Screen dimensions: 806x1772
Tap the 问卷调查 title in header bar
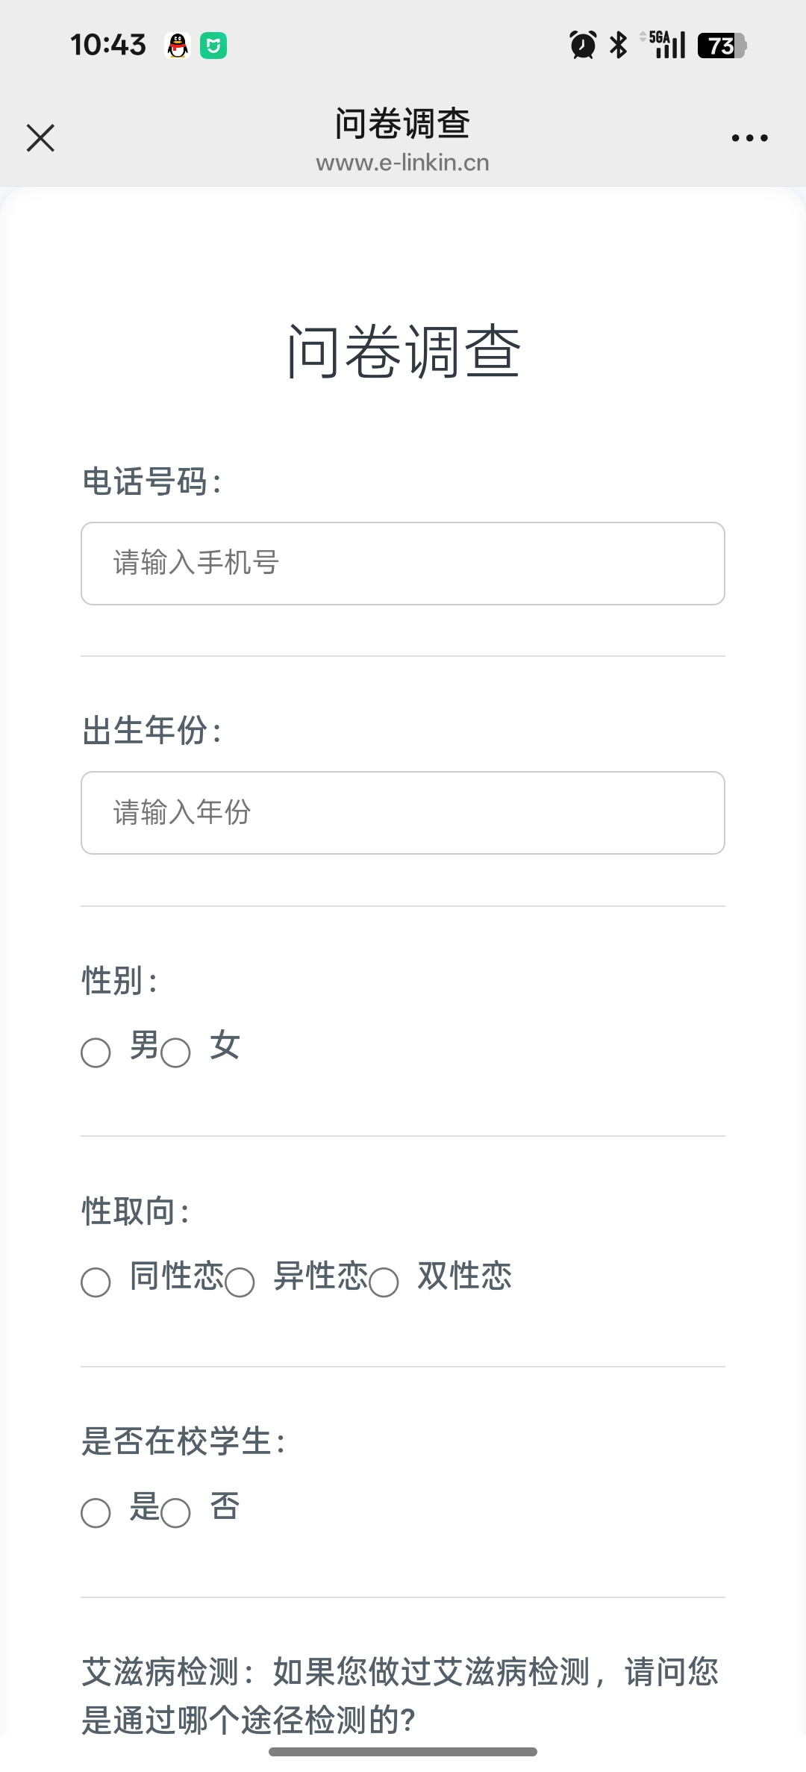(x=403, y=124)
